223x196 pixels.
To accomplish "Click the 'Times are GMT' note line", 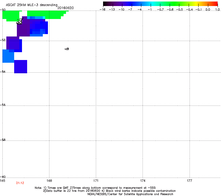I will click(x=95, y=188).
